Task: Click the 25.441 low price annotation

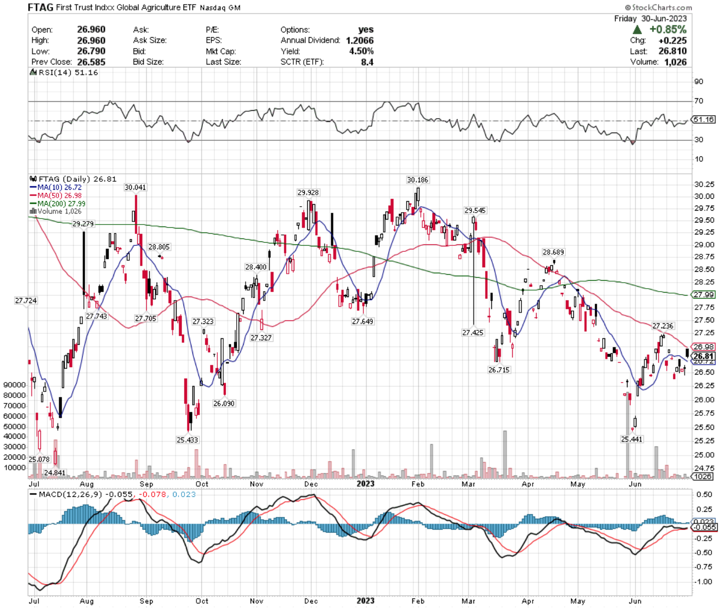Action: click(632, 439)
